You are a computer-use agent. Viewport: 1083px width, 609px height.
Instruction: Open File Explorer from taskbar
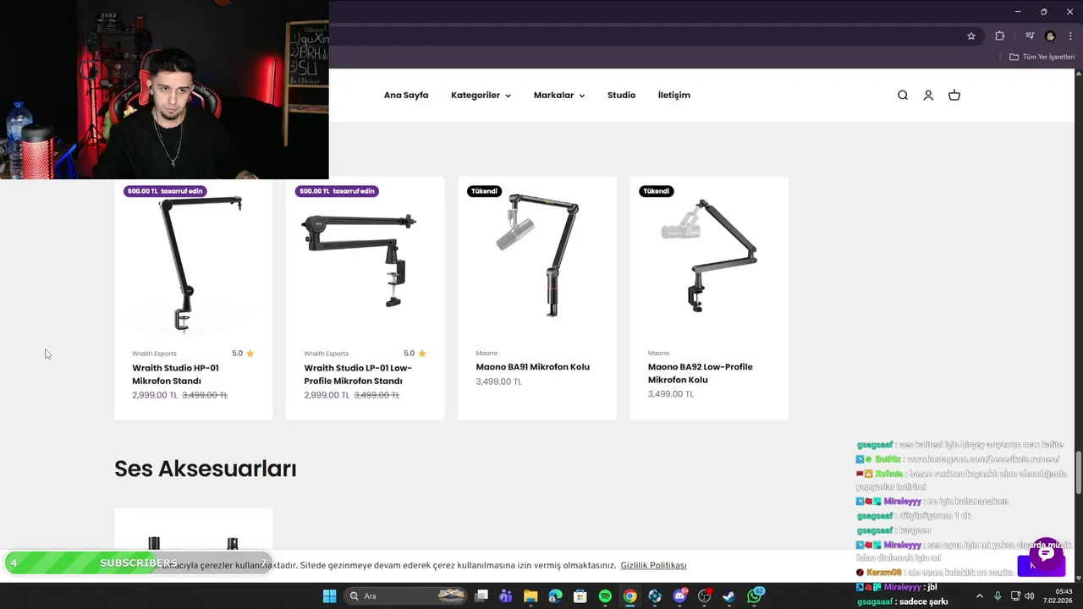(x=531, y=596)
